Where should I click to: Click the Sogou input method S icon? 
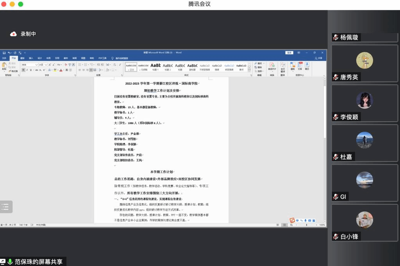coord(292,221)
